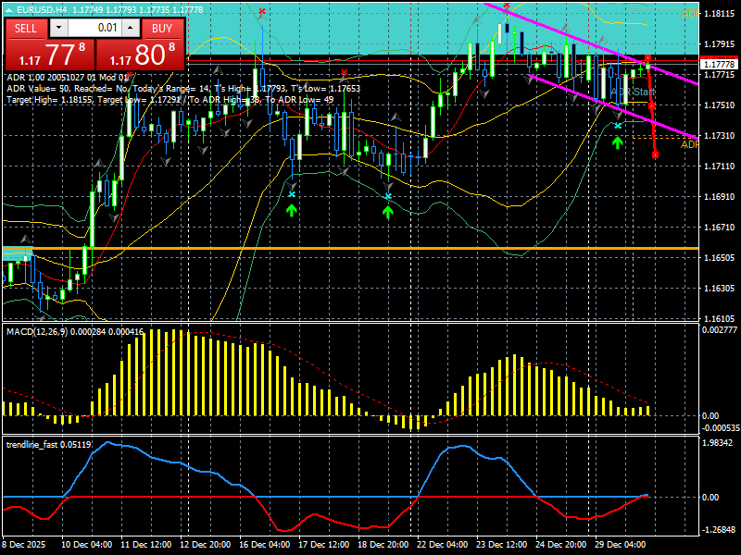Viewport: 741px width, 555px height.
Task: Click the 'ADR Start' chart label
Action: (634, 92)
